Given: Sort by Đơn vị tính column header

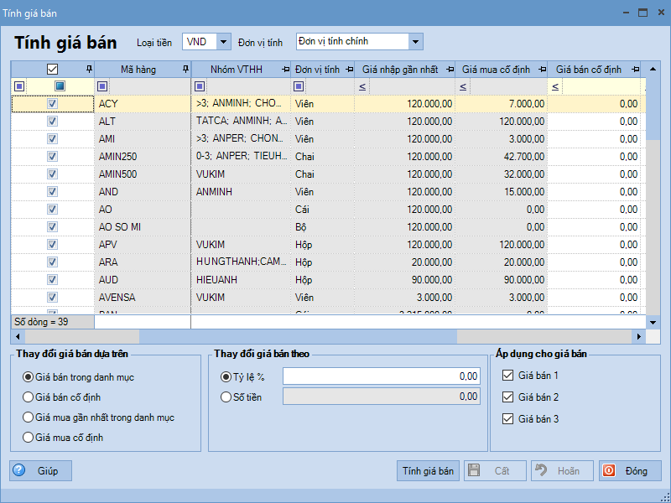Looking at the screenshot, I should tap(317, 70).
